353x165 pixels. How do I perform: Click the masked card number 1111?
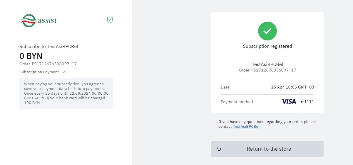pyautogui.click(x=307, y=102)
